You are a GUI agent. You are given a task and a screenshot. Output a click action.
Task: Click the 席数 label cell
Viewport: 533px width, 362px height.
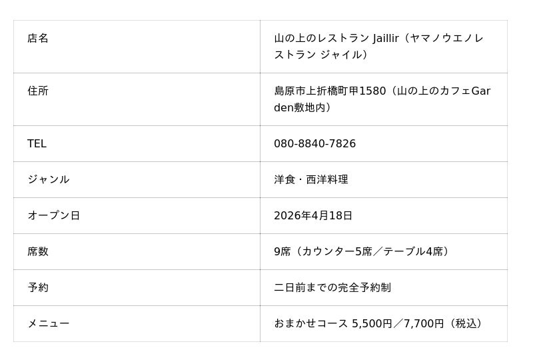pos(38,252)
